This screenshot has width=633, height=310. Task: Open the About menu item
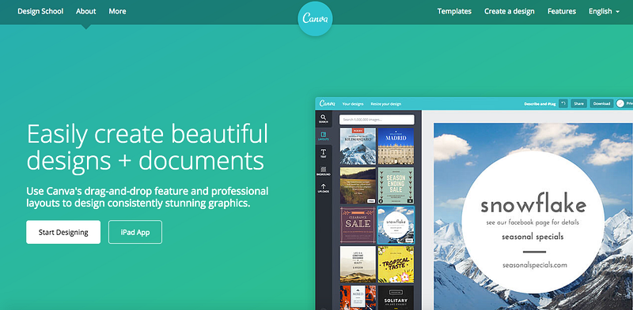86,11
